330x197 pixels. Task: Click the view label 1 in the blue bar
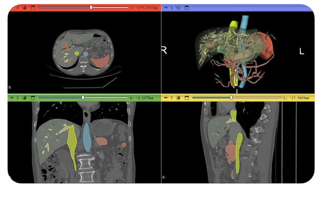172,8
